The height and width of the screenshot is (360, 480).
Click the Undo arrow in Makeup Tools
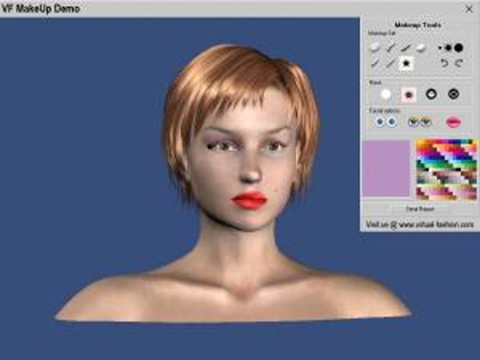point(444,63)
